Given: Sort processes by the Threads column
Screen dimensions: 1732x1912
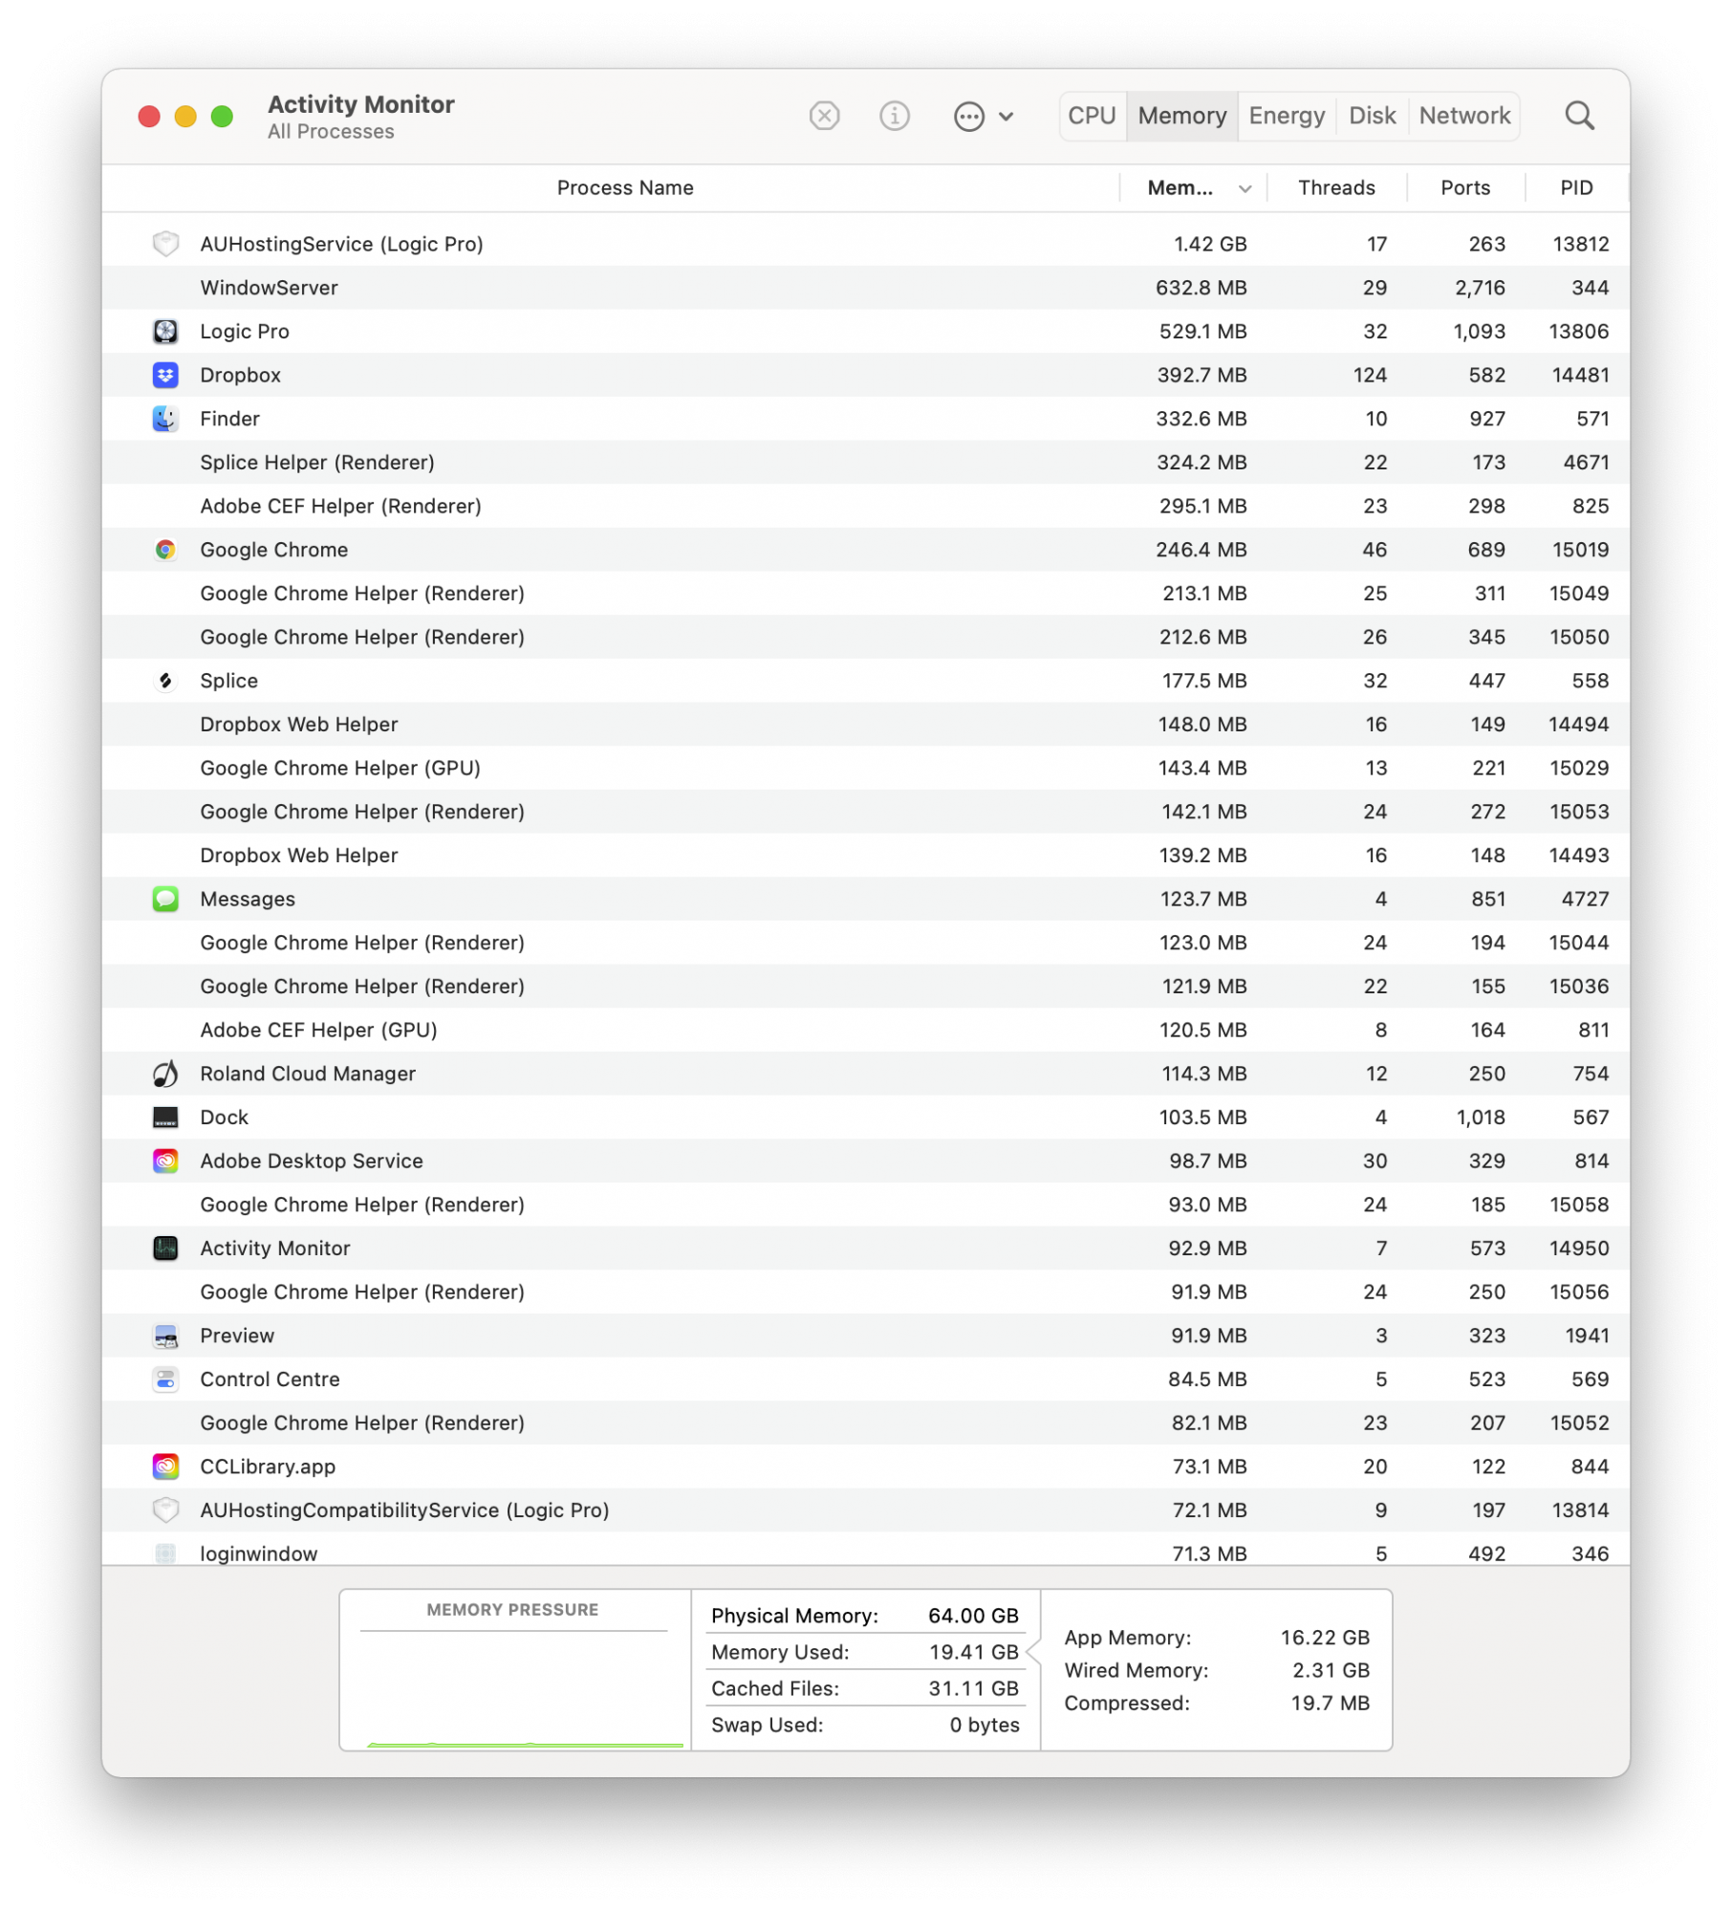Looking at the screenshot, I should [x=1336, y=187].
